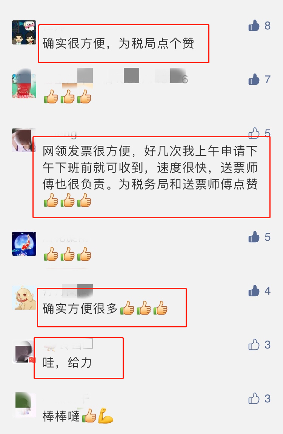
Task: Like the comment with 8 likes
Action: pyautogui.click(x=254, y=26)
